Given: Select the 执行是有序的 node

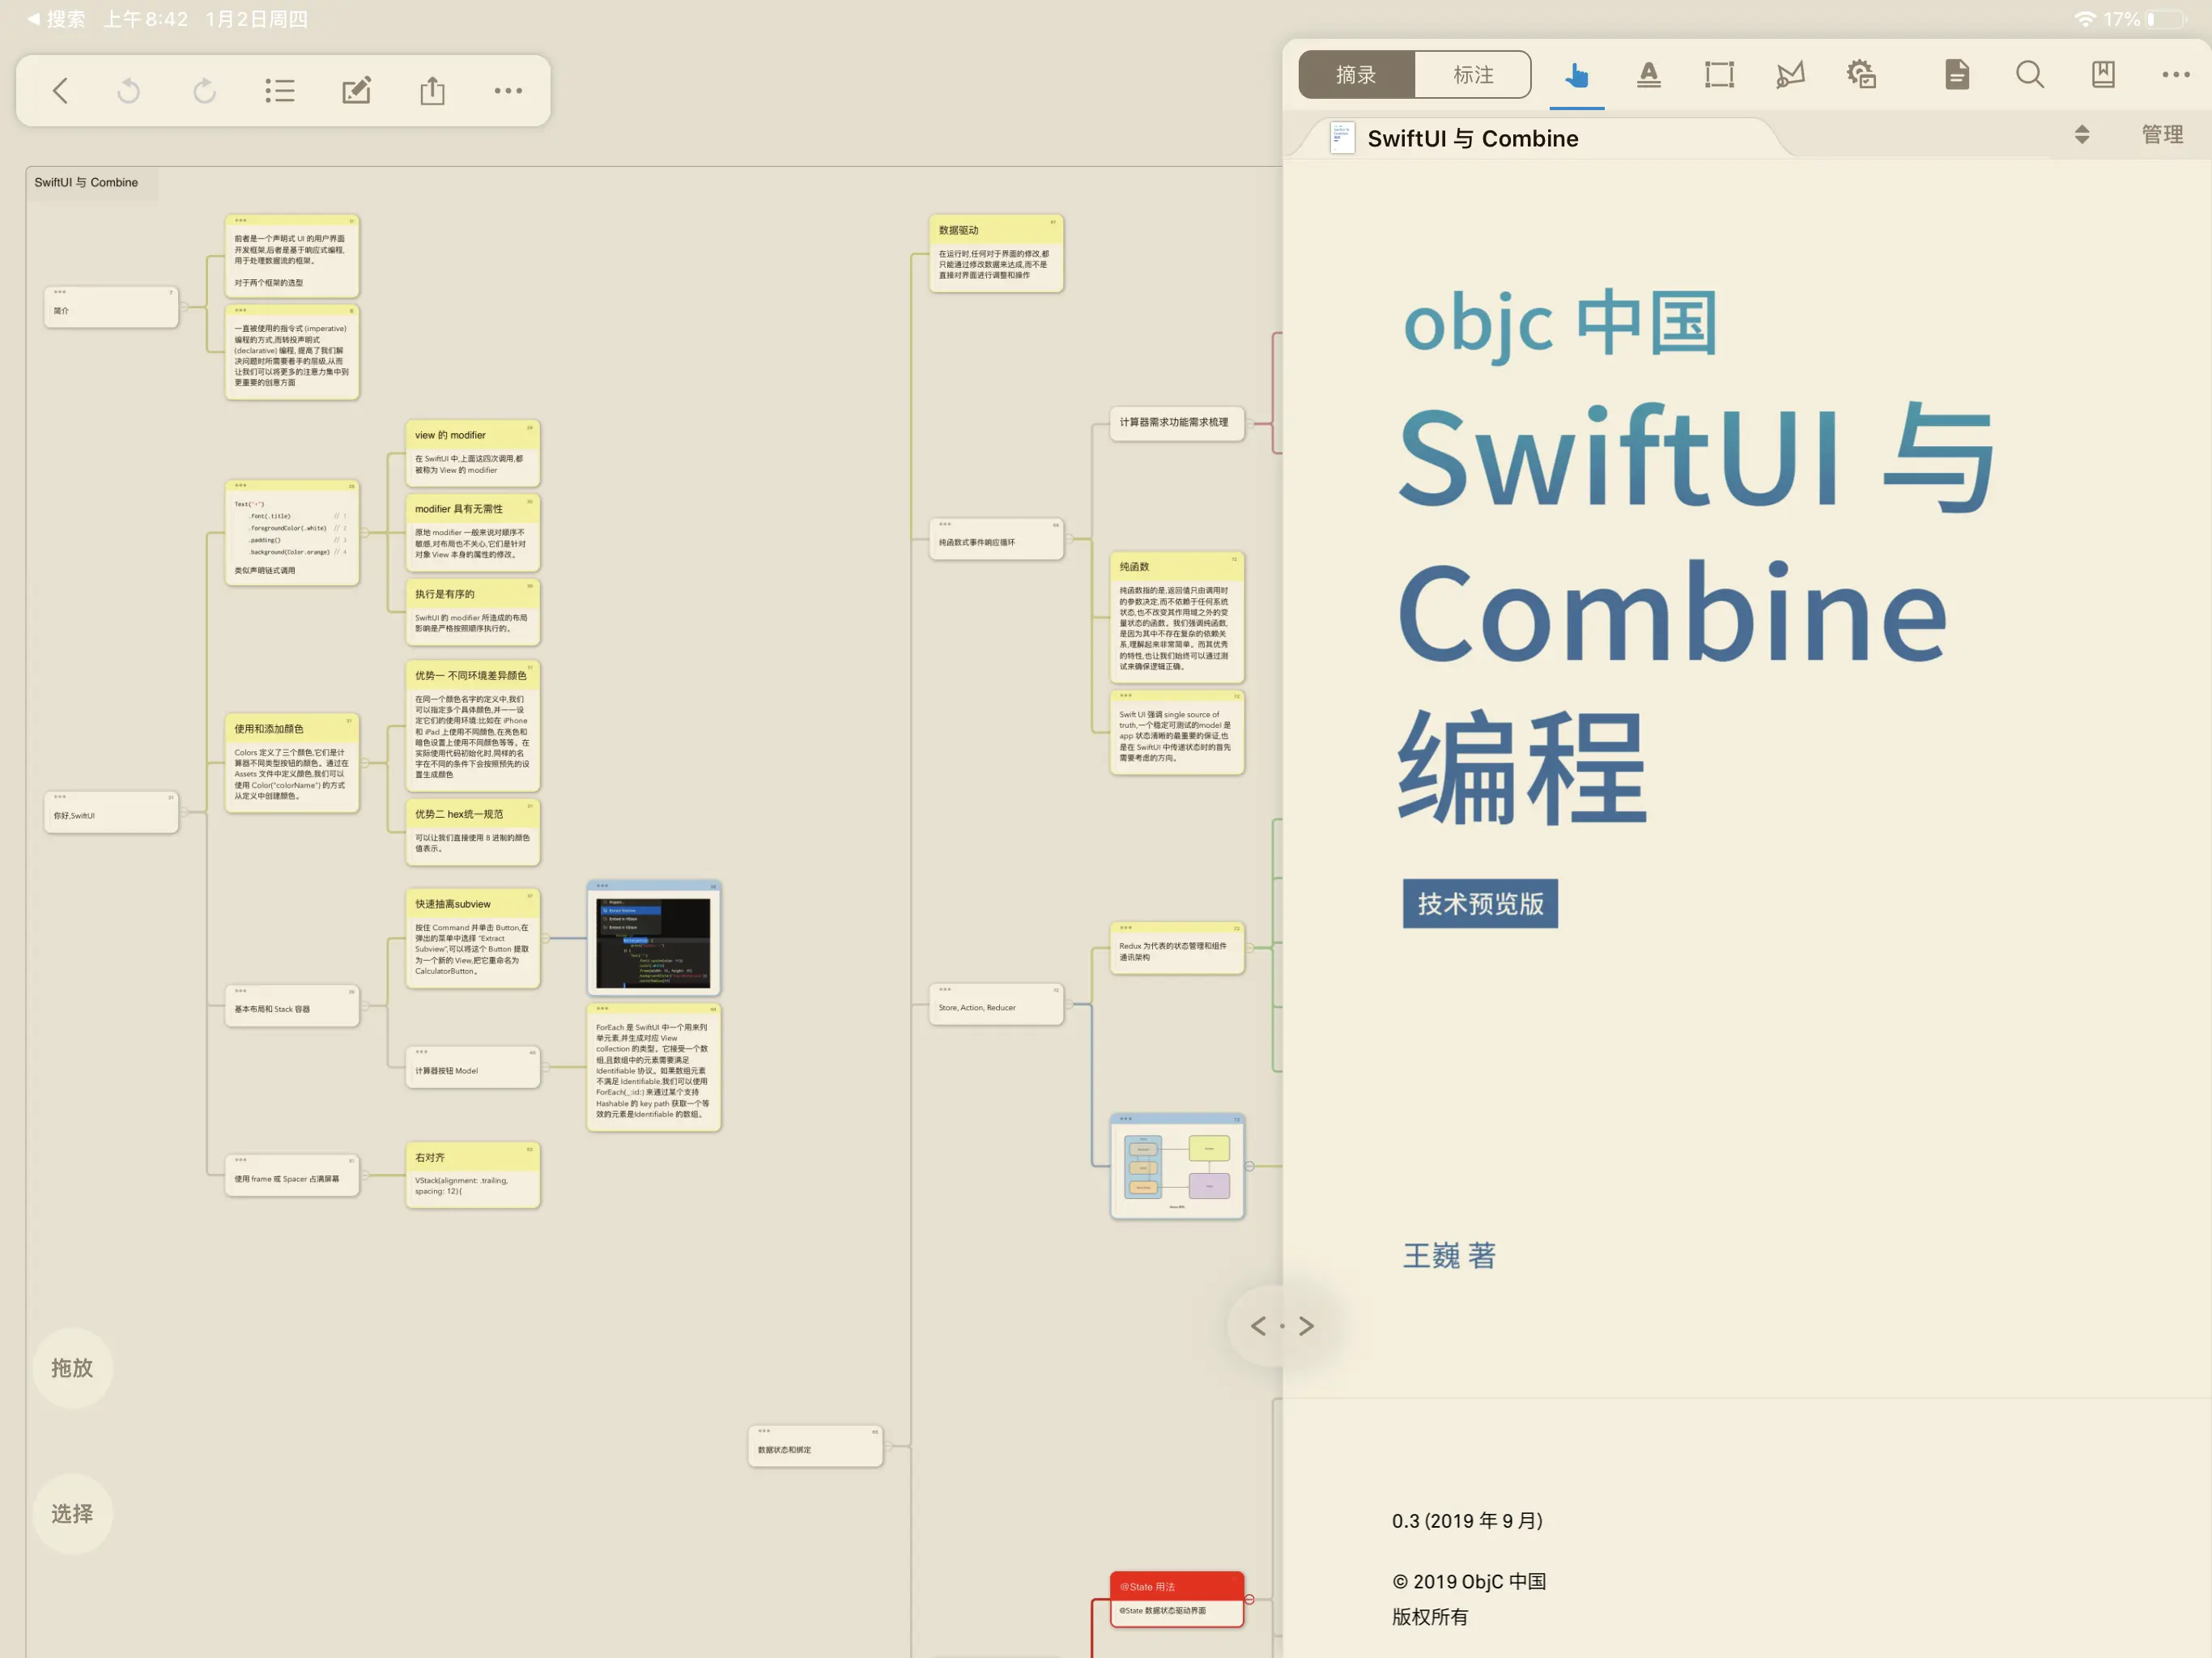Looking at the screenshot, I should tap(473, 612).
